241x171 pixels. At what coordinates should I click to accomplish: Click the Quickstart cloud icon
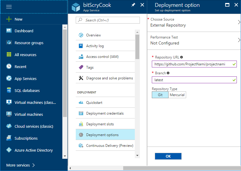(x=81, y=102)
